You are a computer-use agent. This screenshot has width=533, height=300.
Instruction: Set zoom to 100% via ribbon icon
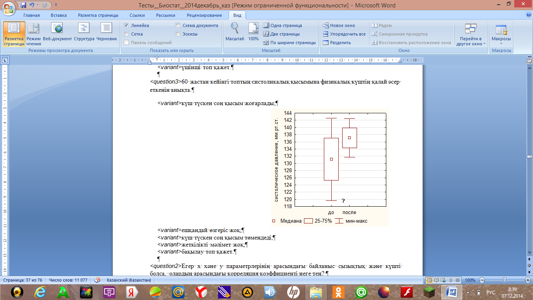coord(253,32)
